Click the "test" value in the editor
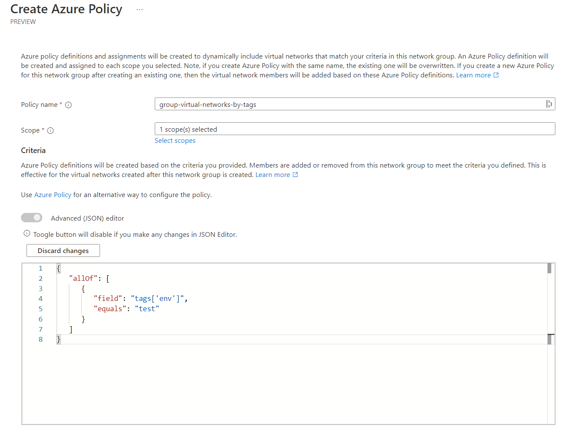The image size is (578, 439). [147, 309]
